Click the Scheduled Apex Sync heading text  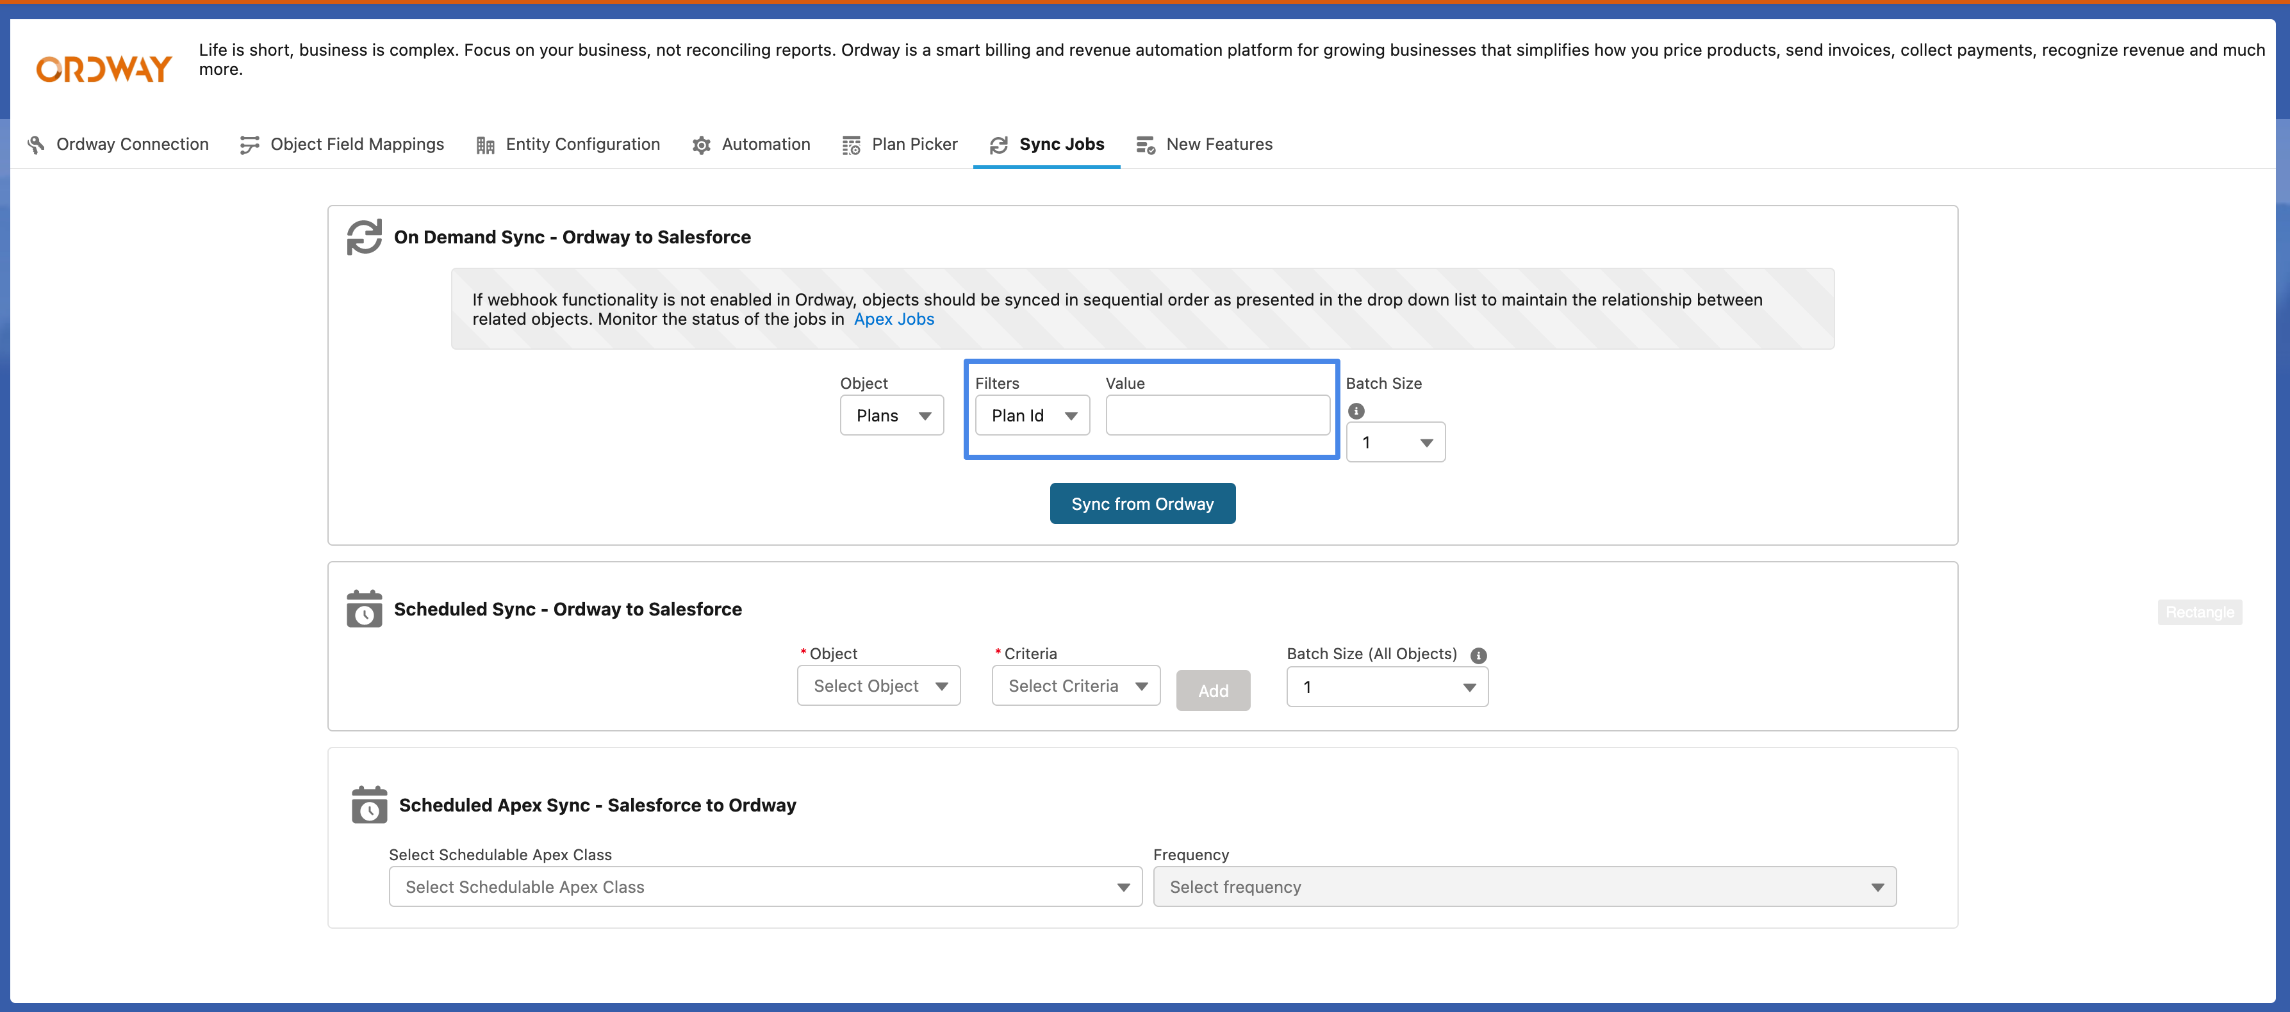(597, 805)
